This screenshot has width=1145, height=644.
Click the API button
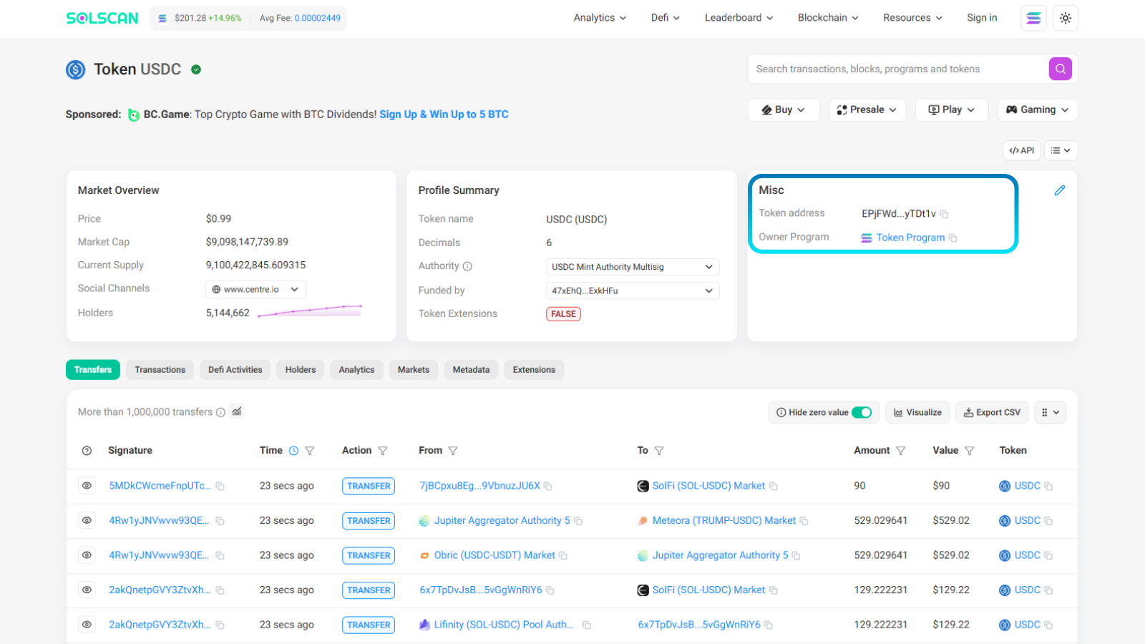pyautogui.click(x=1021, y=150)
